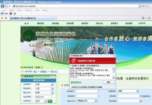Expand the 出发时间 dropdown showing 全天
152x105 pixels.
point(46,101)
